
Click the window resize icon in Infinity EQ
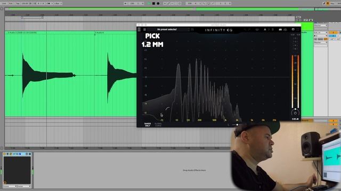[293, 30]
